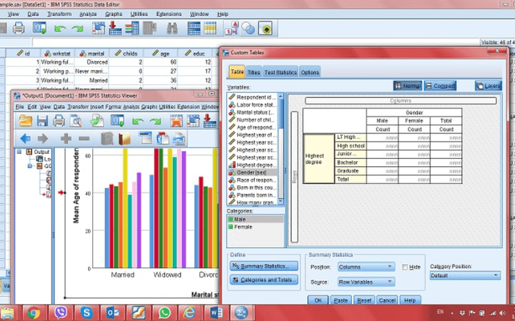Click OK in the Custom Tables dialog
Screen dimensions: 515x321
318,300
